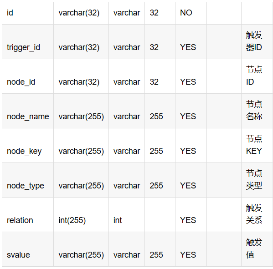
Task: Select the 节点KEY comment cell
Action: pyautogui.click(x=257, y=146)
